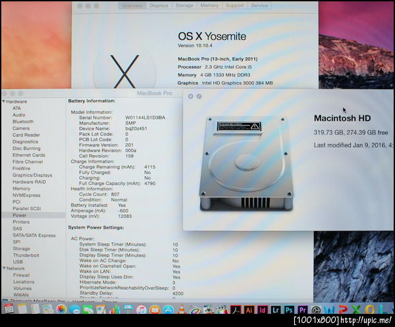This screenshot has width=395, height=327.
Task: Select Firewall under Network
Action: click(x=22, y=275)
